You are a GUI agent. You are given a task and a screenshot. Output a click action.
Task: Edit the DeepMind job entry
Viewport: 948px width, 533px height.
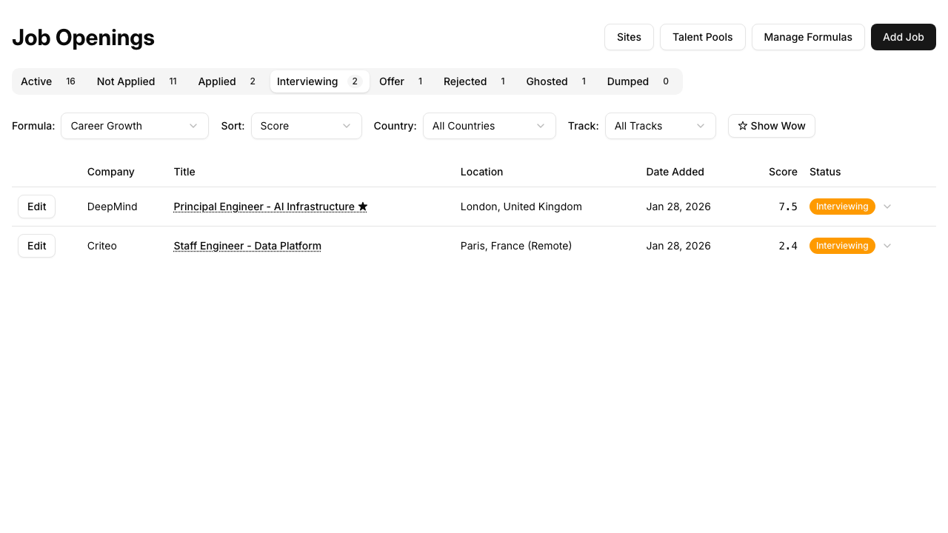pos(36,207)
